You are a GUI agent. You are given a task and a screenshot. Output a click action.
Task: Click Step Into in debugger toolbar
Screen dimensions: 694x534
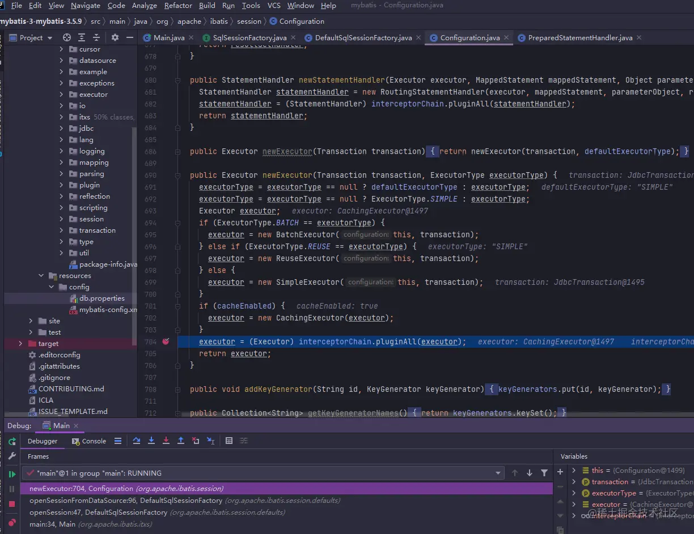click(x=151, y=441)
